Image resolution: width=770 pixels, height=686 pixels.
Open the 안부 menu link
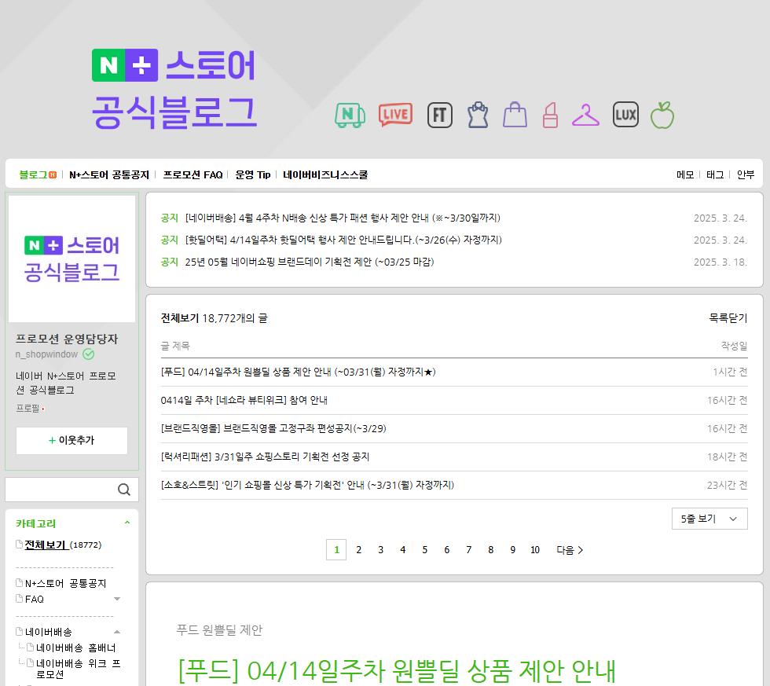point(746,174)
